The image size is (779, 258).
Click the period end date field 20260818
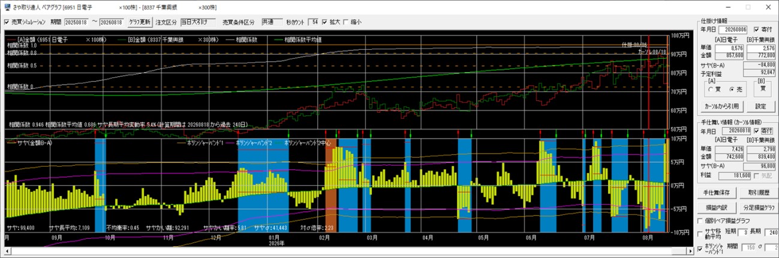(112, 22)
